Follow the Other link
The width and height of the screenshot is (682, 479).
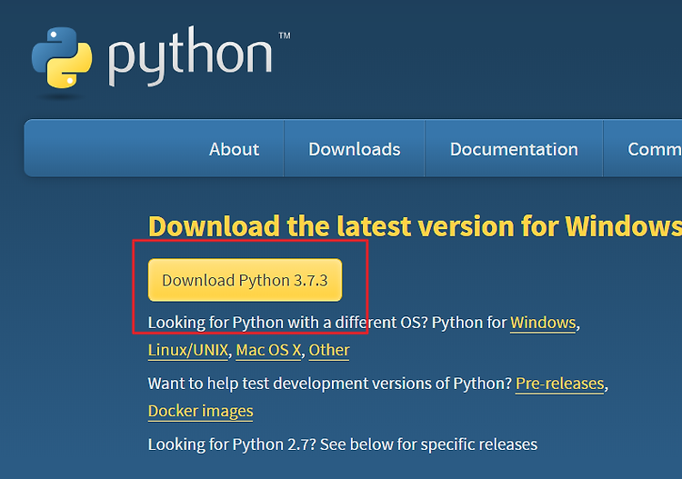click(x=329, y=350)
